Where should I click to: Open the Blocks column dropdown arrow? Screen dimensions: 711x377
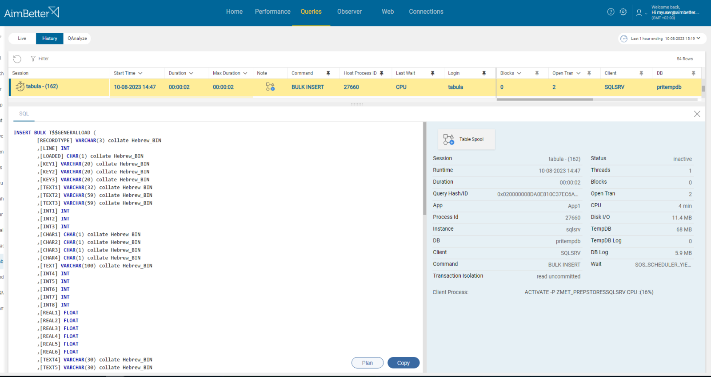[x=519, y=73]
